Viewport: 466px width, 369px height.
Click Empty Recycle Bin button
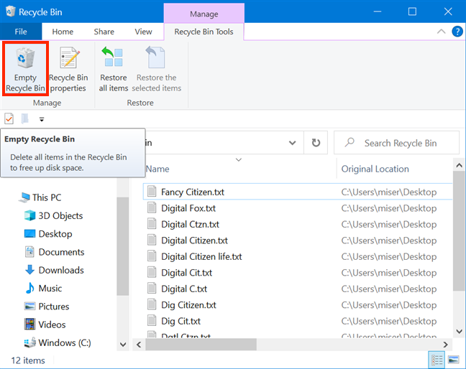[x=25, y=69]
